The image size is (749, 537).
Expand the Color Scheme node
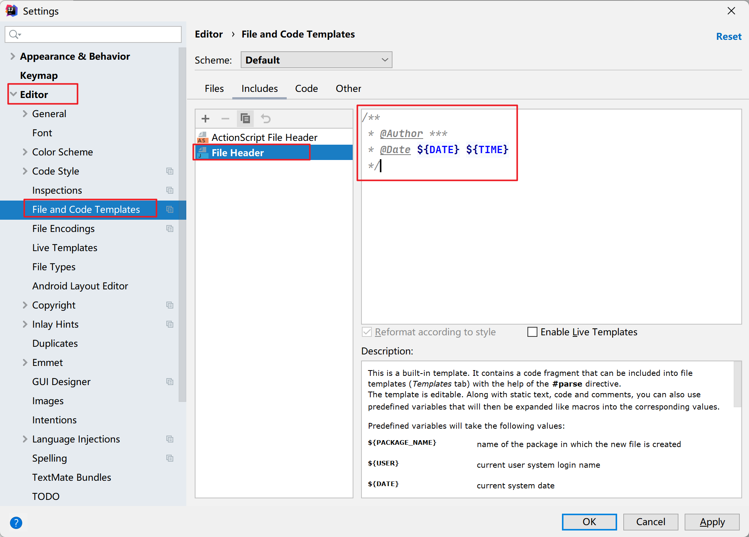coord(25,152)
